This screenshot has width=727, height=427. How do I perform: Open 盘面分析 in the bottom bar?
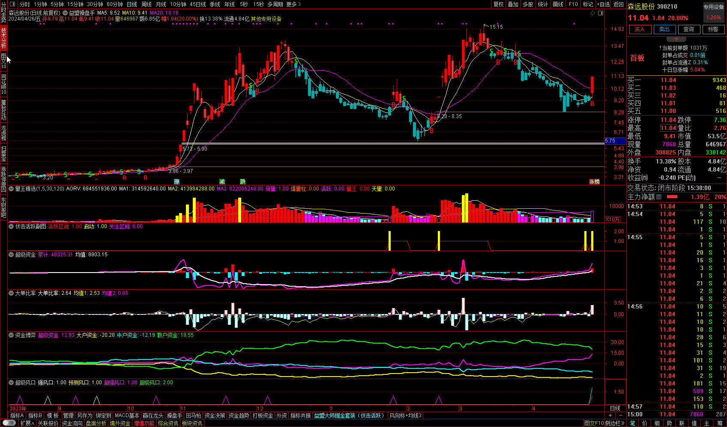point(96,423)
